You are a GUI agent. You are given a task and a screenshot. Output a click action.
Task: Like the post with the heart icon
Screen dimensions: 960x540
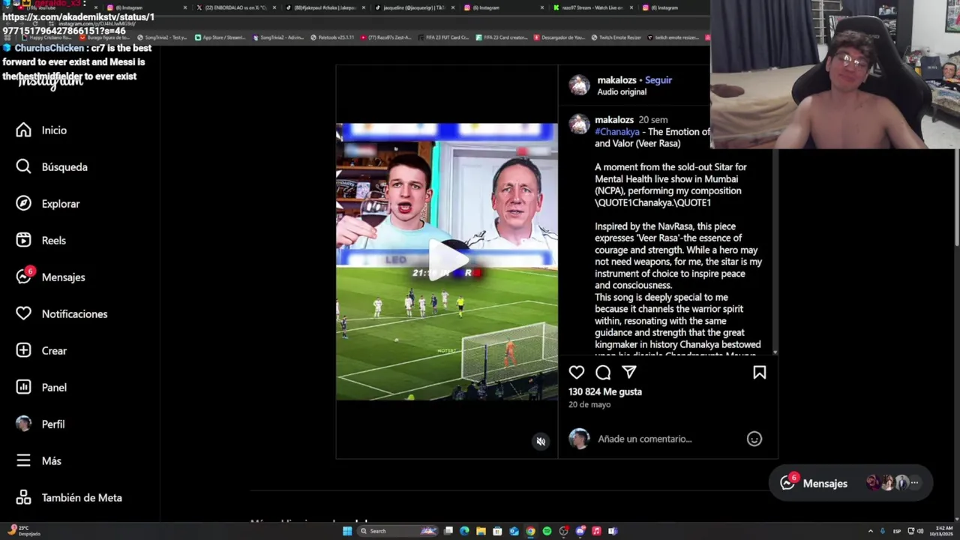[x=576, y=372]
